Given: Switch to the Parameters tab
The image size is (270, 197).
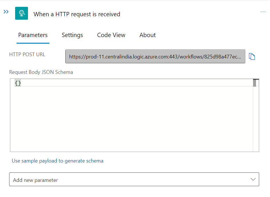Looking at the screenshot, I should (x=33, y=35).
